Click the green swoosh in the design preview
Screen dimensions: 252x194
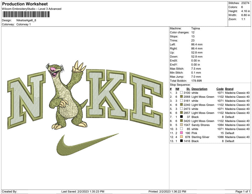[x=88, y=145]
